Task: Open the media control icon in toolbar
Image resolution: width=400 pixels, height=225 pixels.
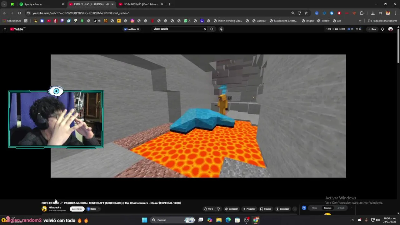Action: [x=380, y=13]
